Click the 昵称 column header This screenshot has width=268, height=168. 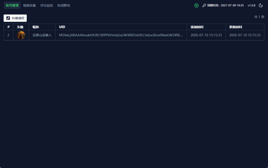pos(36,27)
